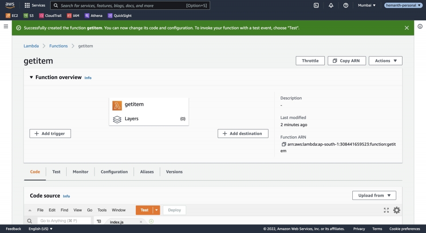Focus the AWS services search field

point(122,6)
